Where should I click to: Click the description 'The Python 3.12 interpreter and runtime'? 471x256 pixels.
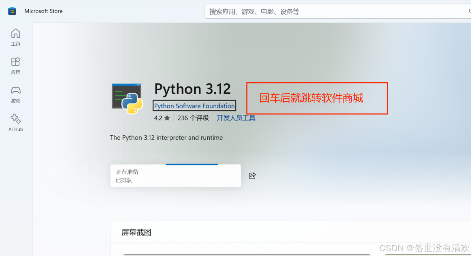pos(166,138)
